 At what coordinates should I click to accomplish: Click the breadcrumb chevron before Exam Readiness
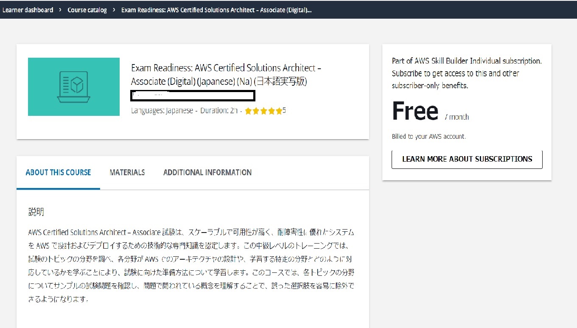[x=114, y=10]
